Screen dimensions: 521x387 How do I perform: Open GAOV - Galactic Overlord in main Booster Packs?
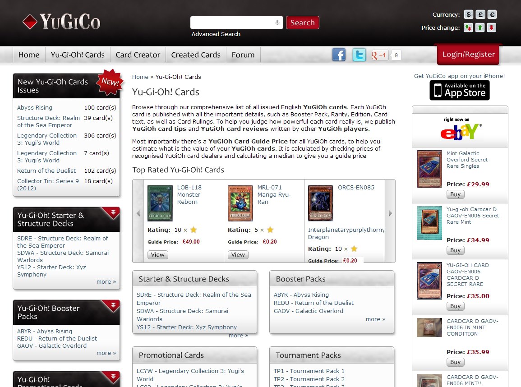point(309,311)
